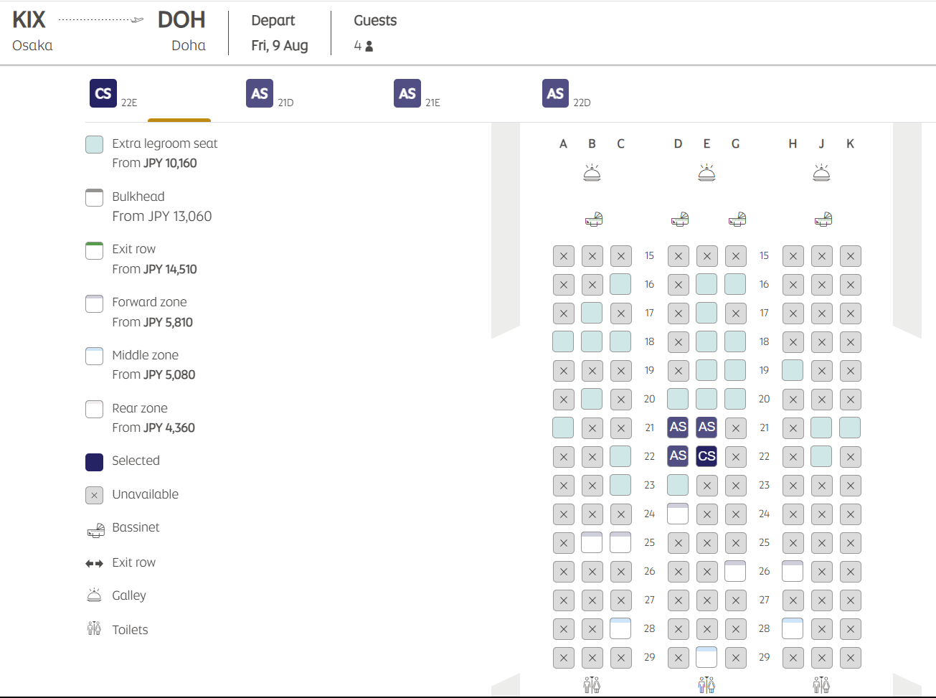
Task: Deselect AS seat 22D
Action: point(678,456)
